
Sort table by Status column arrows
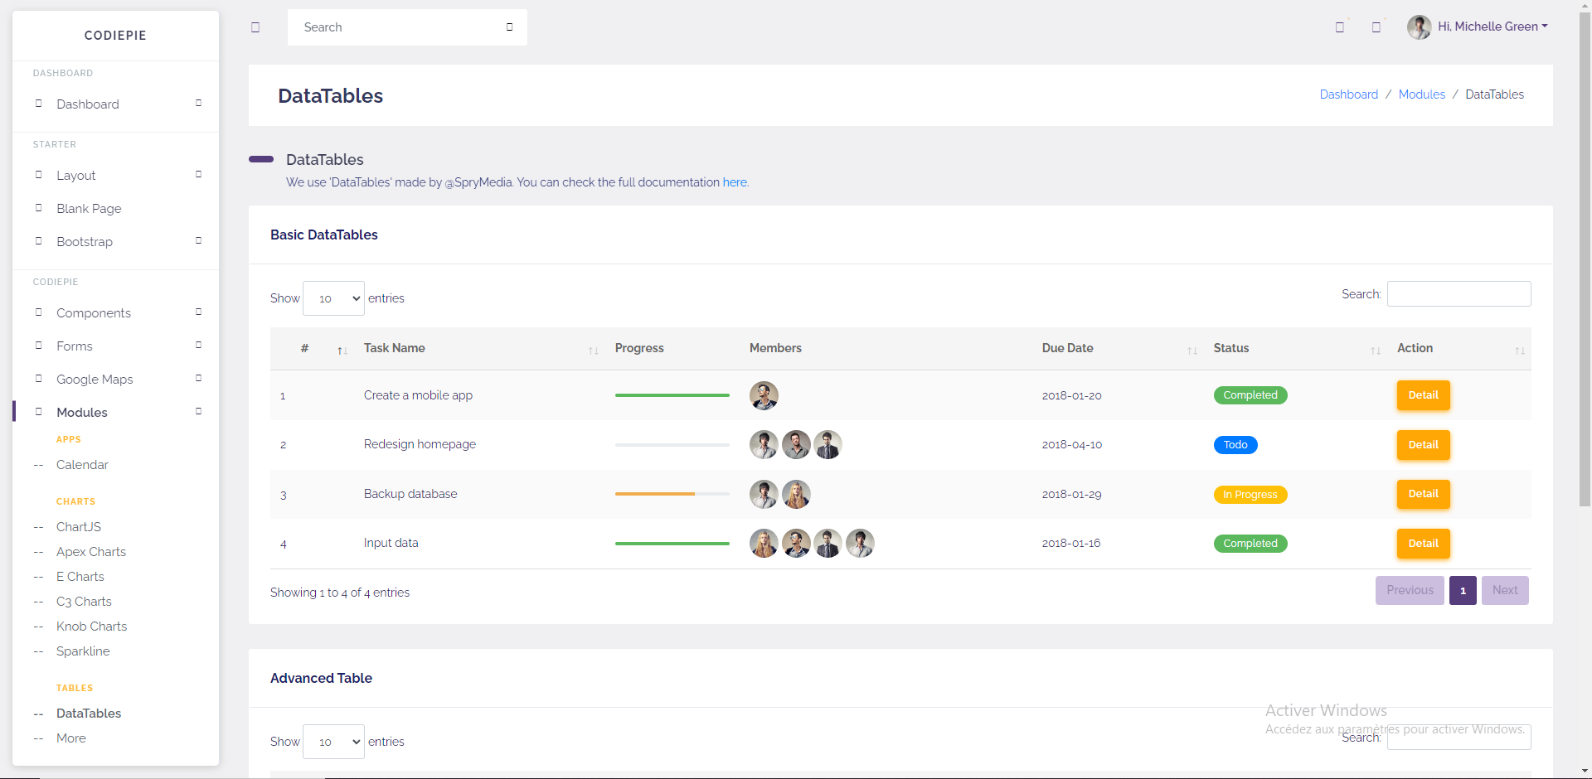tap(1376, 351)
